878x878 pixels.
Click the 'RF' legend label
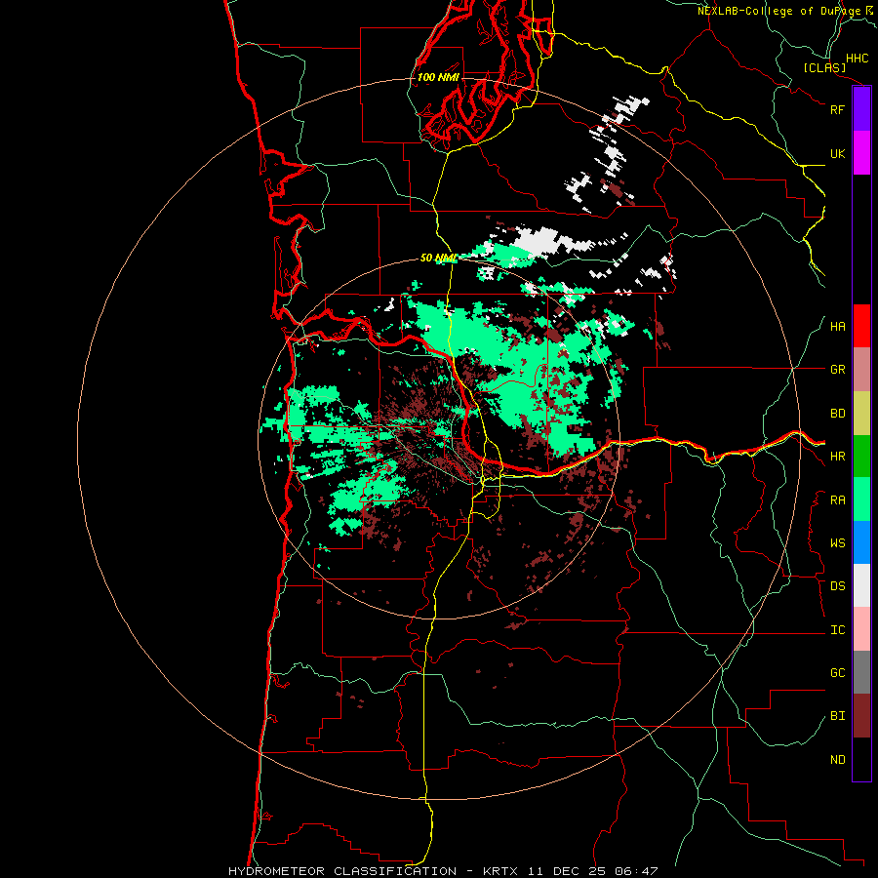click(837, 109)
